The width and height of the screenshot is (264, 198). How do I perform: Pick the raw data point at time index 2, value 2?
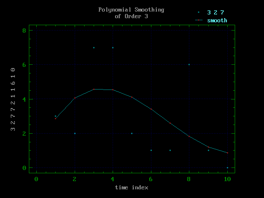coord(75,133)
